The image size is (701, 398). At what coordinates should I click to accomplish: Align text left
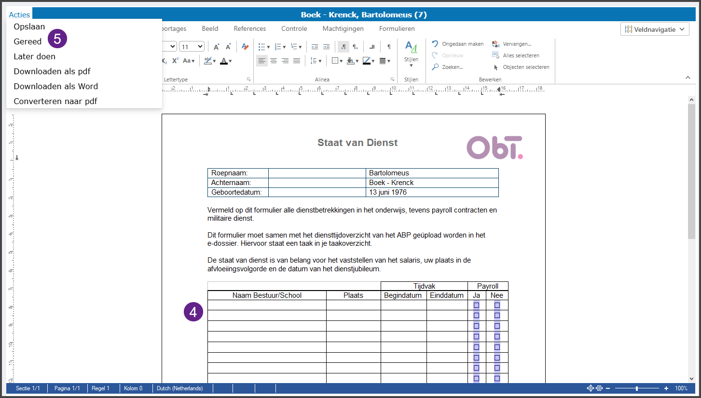[262, 61]
